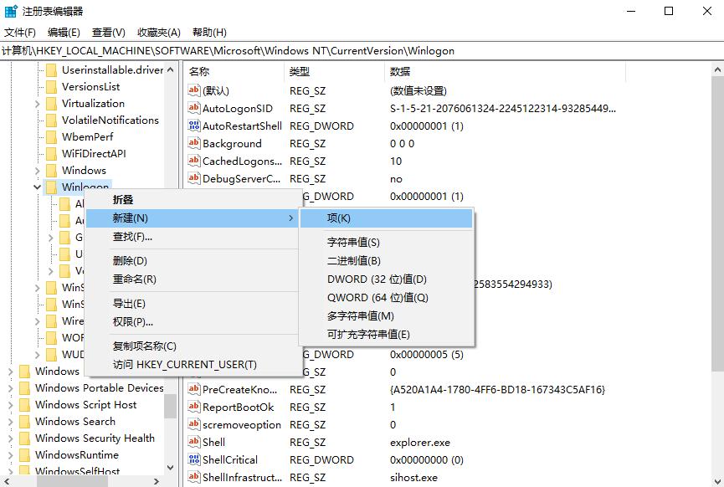Click the string icon next to scremoveoption
Image resolution: width=724 pixels, height=487 pixels.
193,424
